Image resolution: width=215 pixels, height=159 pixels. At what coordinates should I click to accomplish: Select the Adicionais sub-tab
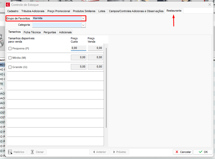coord(65,32)
